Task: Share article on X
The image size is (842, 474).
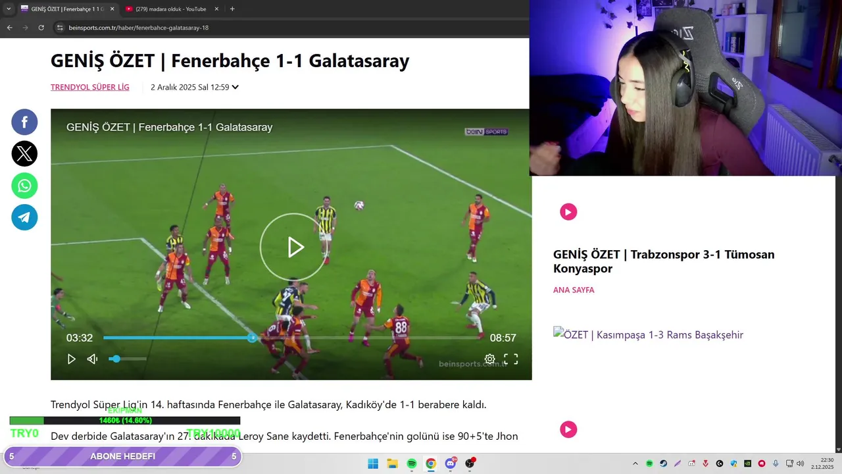Action: [24, 153]
